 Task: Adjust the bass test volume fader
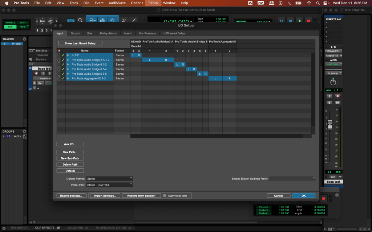point(329,126)
